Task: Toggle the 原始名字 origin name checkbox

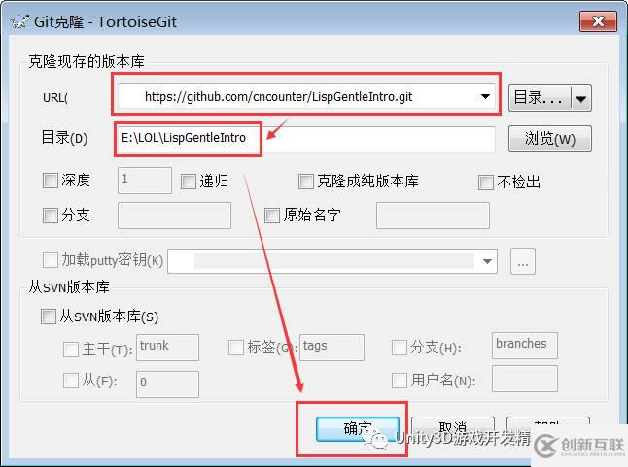Action: coord(272,216)
